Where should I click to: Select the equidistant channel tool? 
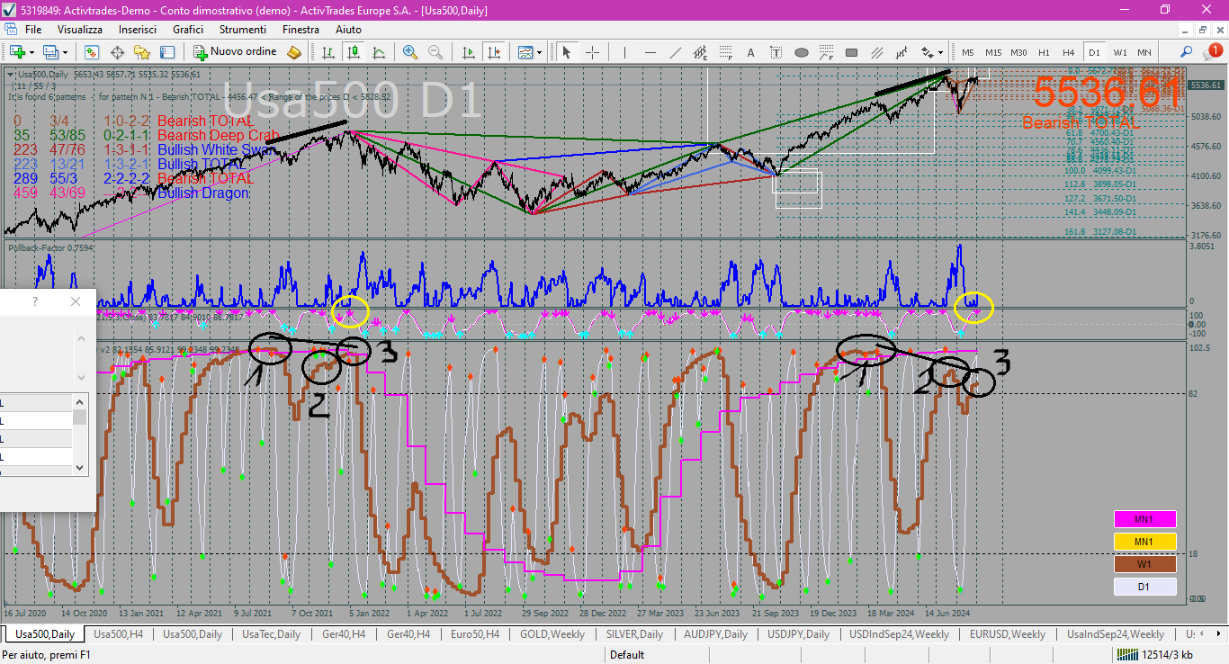[701, 52]
